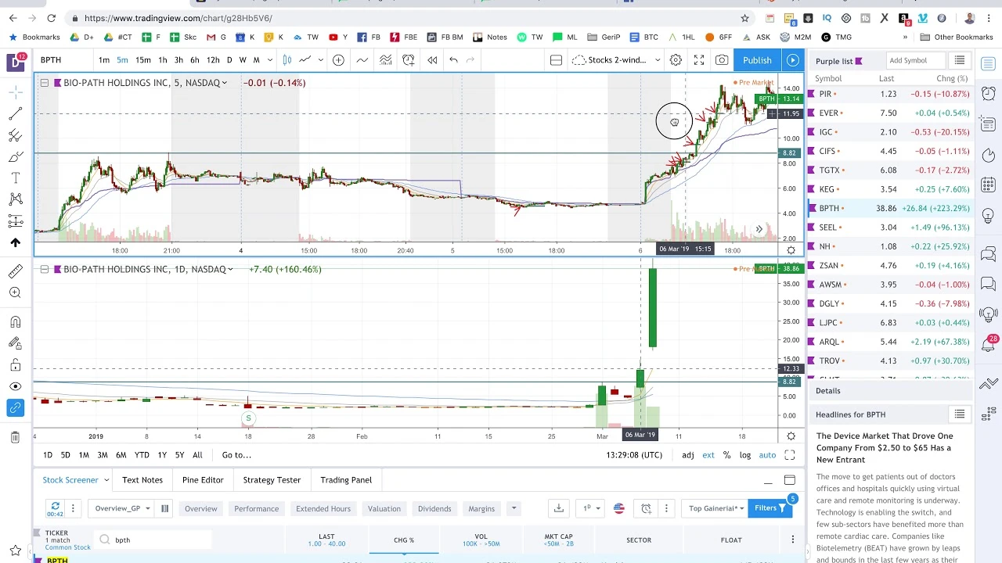Select the measure ruler tool
This screenshot has height=563, width=1002.
15,271
